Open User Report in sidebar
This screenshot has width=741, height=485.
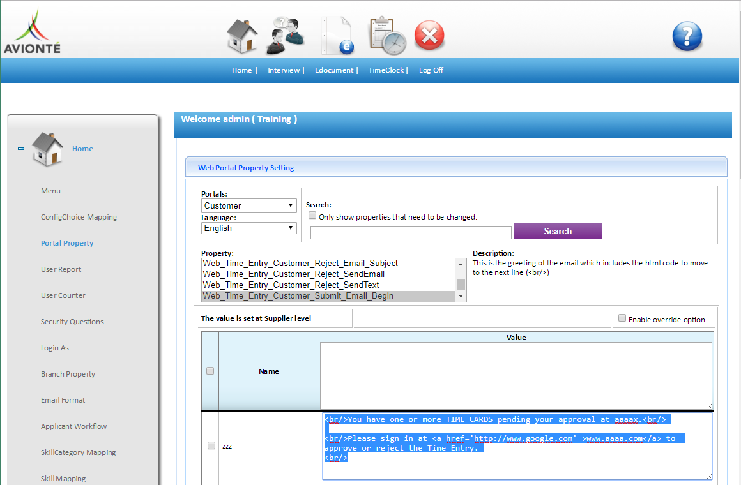point(61,269)
